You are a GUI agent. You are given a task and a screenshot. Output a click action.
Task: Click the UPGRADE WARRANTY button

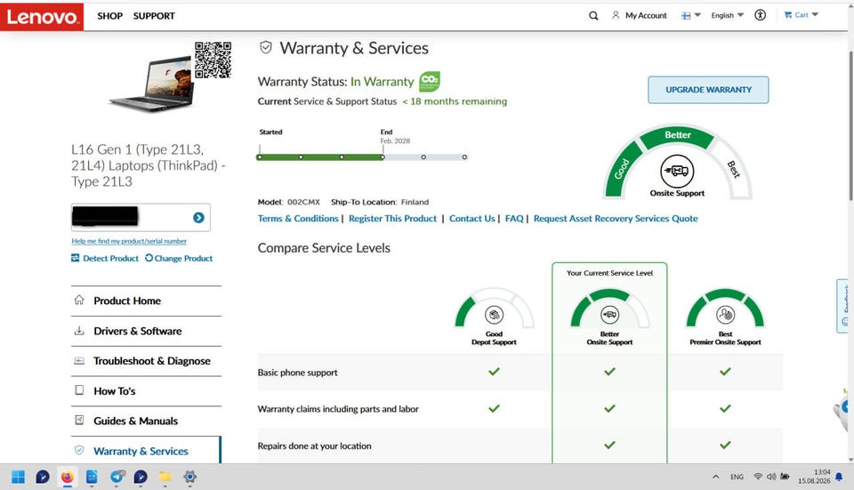pos(708,90)
